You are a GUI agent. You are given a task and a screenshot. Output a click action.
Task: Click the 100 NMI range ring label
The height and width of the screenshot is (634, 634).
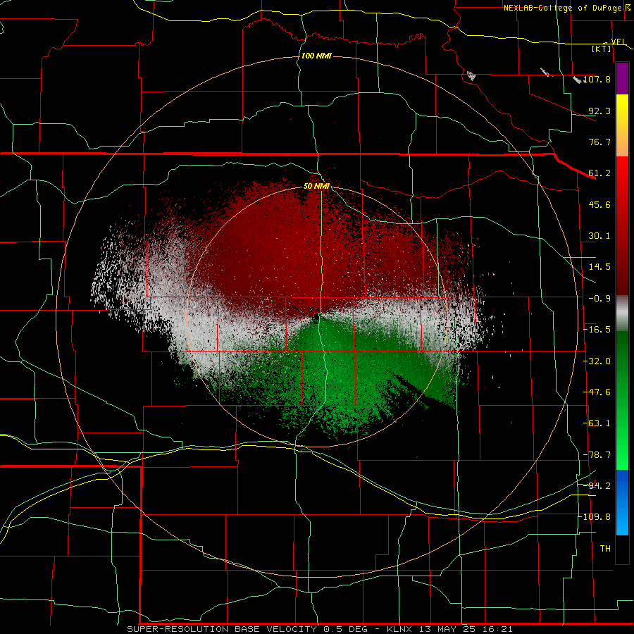316,56
